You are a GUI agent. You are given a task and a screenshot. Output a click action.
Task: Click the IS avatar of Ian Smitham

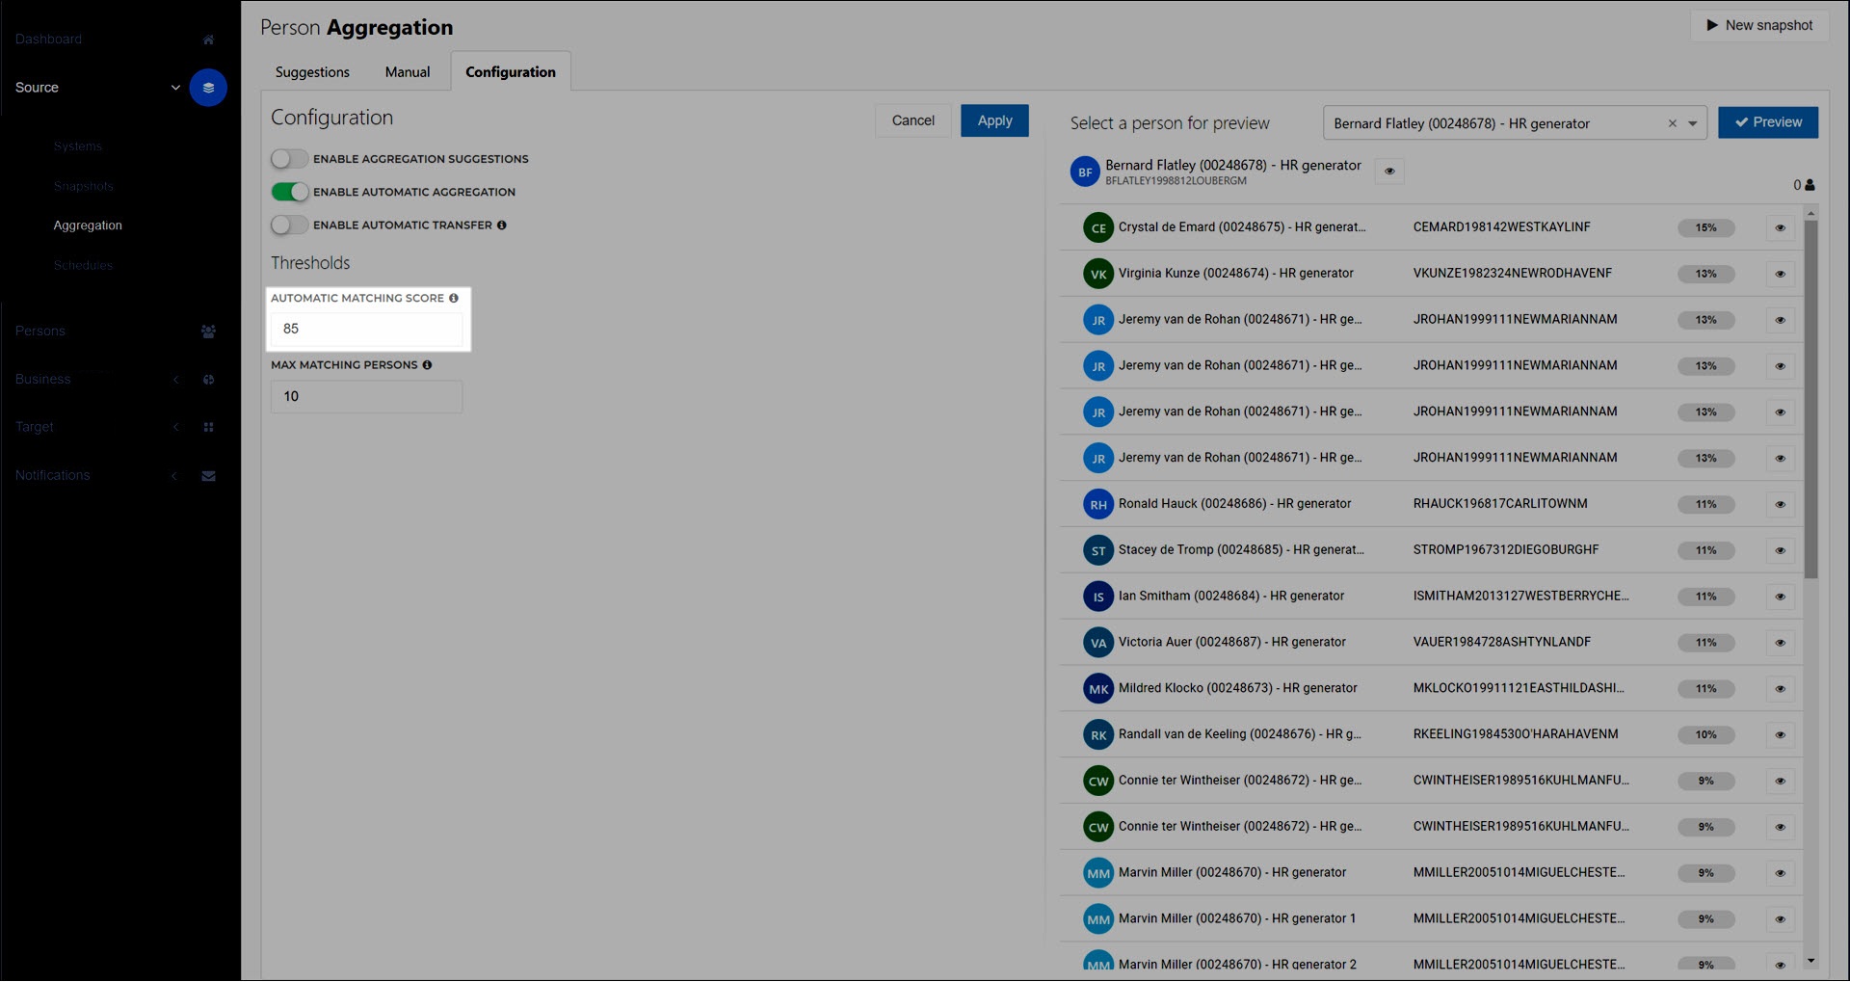click(x=1098, y=597)
